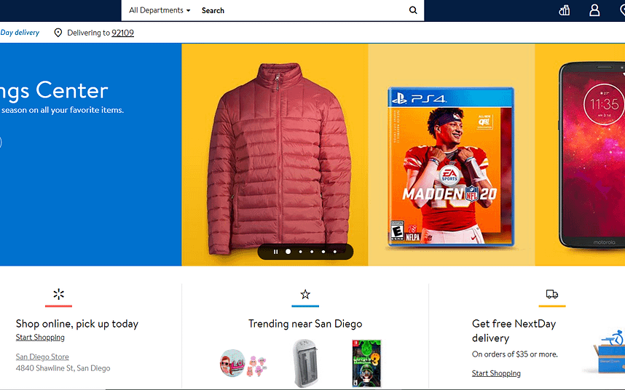
Task: Open the space heater thumbnail
Action: tap(305, 363)
